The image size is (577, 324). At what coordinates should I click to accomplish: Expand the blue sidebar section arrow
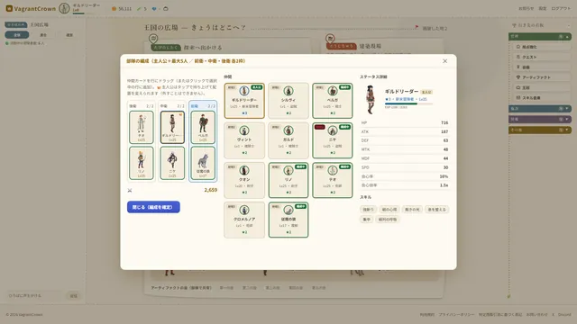567,109
